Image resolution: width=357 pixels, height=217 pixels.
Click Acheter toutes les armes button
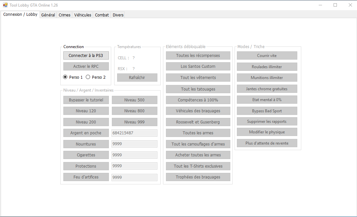(198, 155)
